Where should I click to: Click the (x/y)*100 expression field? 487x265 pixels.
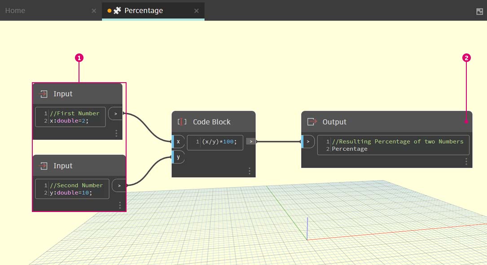[215, 141]
